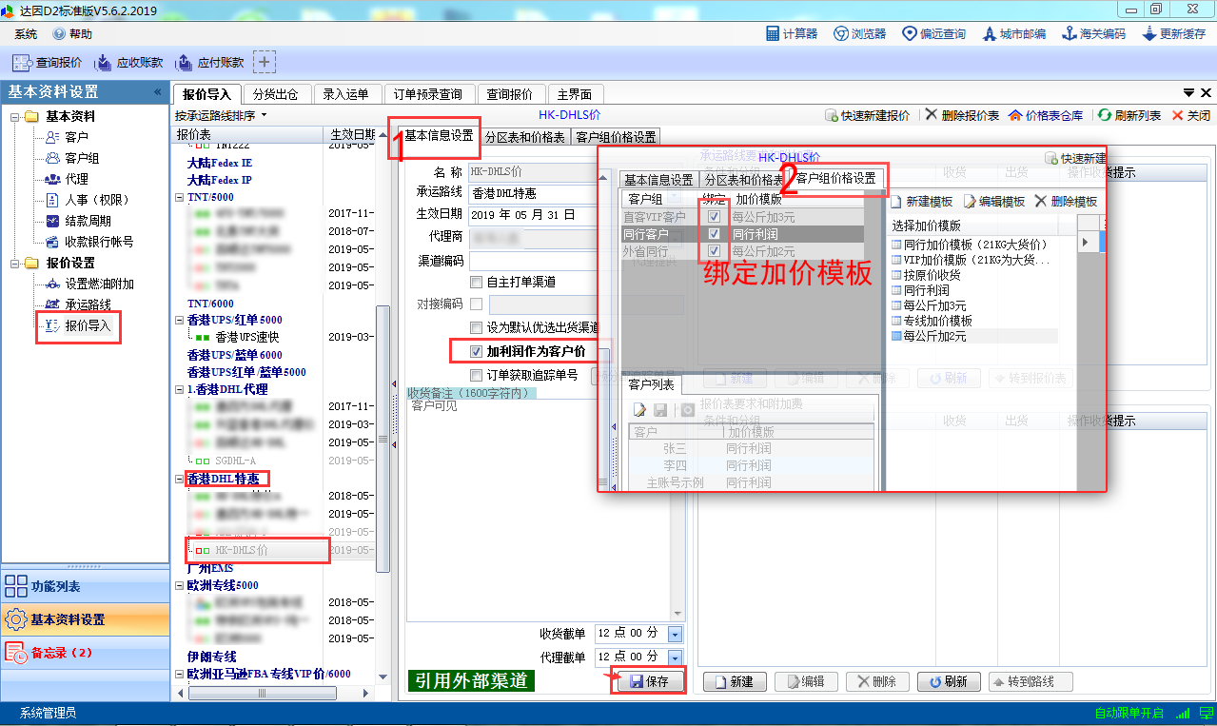Open the 代理截单 time dropdown
Viewport: 1217px width, 726px height.
[676, 657]
